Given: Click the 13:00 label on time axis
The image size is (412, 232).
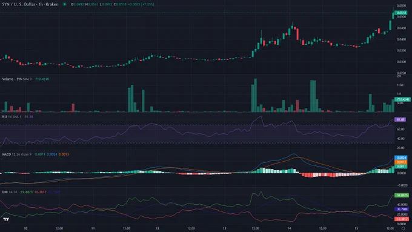Looking at the screenshot, I should [127, 228].
